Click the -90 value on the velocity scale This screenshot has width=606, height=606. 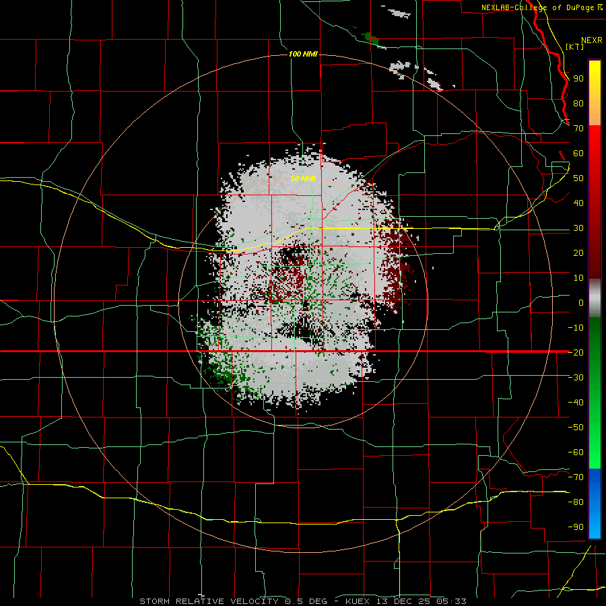point(576,527)
